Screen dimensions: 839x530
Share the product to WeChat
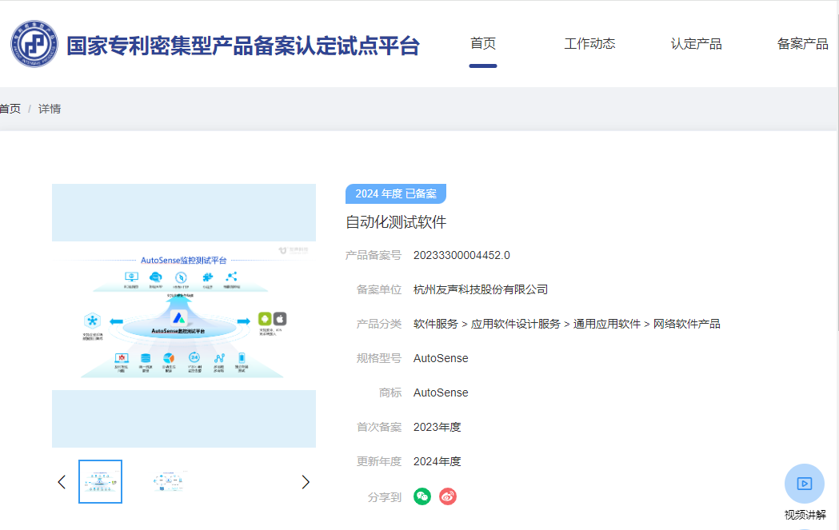[x=422, y=496]
